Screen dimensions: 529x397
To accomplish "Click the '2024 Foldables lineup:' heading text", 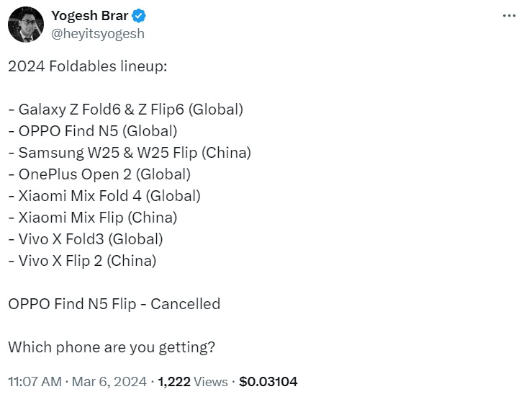I will [x=87, y=66].
